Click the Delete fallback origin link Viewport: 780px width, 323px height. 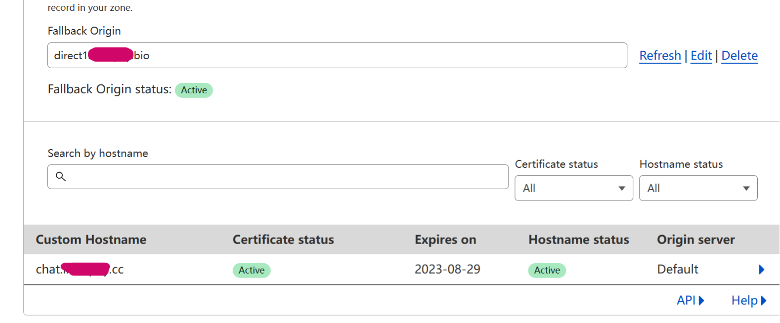pos(739,56)
